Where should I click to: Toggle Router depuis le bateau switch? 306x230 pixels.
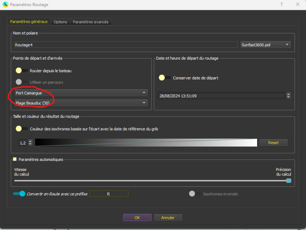point(21,71)
